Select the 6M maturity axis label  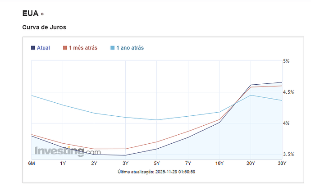[32, 164]
